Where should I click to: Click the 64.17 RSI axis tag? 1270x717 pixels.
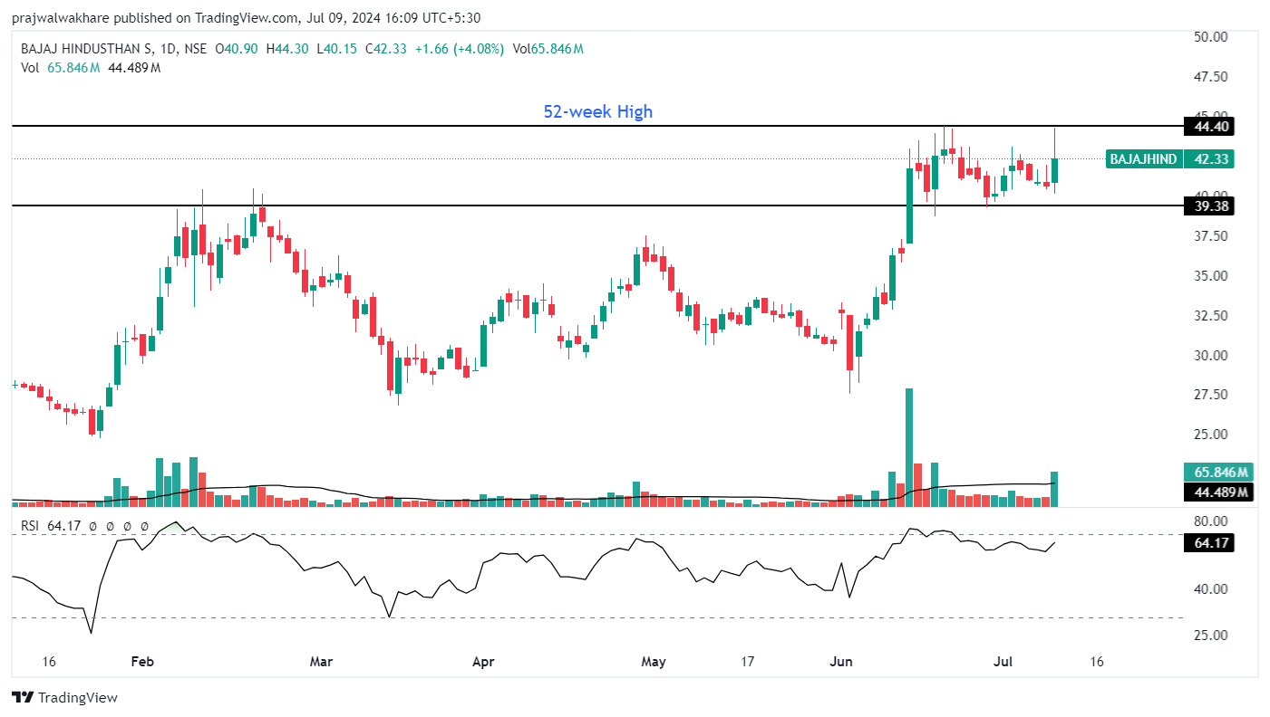tap(1210, 543)
